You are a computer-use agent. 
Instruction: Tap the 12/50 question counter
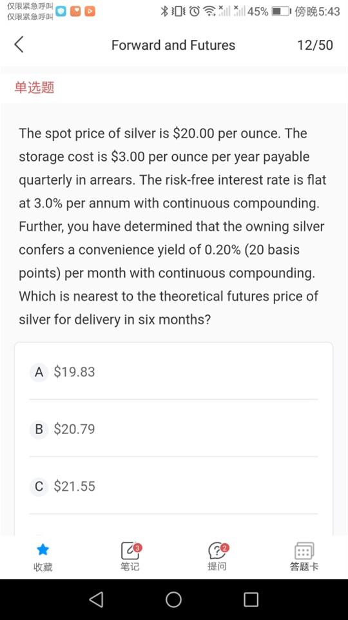[315, 45]
